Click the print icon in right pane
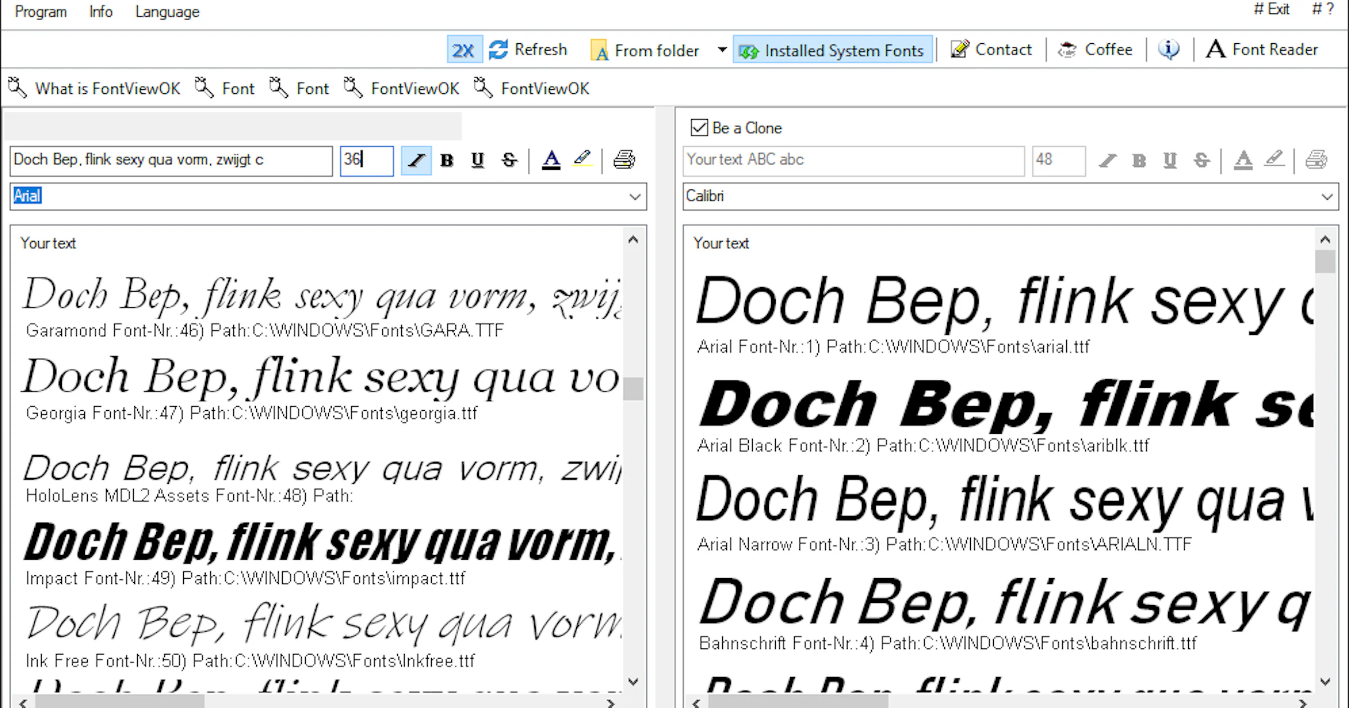This screenshot has height=708, width=1349. (1316, 160)
